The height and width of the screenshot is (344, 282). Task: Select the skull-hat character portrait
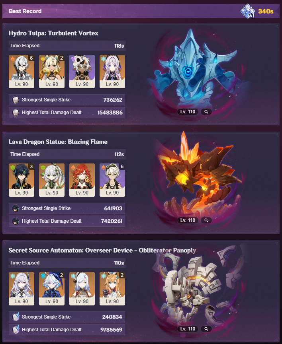click(x=82, y=72)
